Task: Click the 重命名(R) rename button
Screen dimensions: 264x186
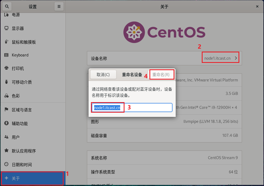Action: (161, 74)
